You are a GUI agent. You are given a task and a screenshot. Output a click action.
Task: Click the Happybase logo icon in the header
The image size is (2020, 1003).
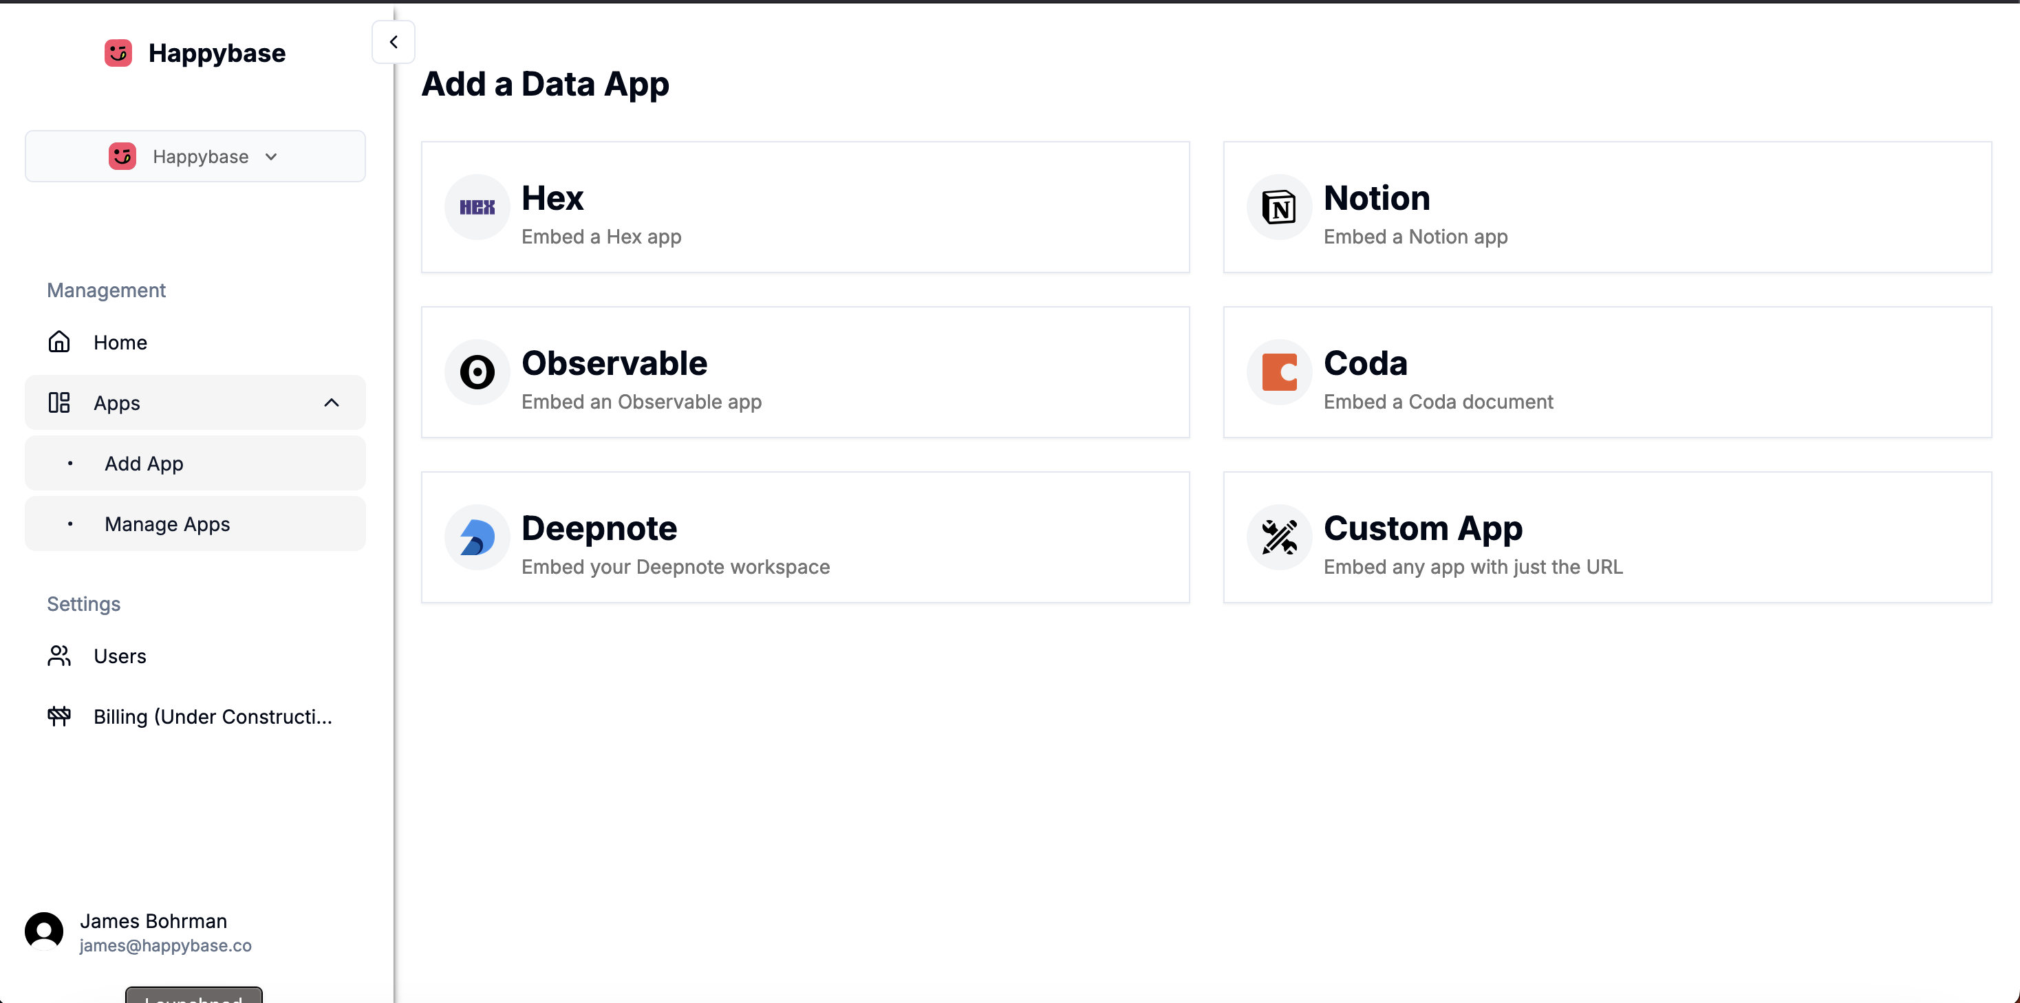click(118, 52)
